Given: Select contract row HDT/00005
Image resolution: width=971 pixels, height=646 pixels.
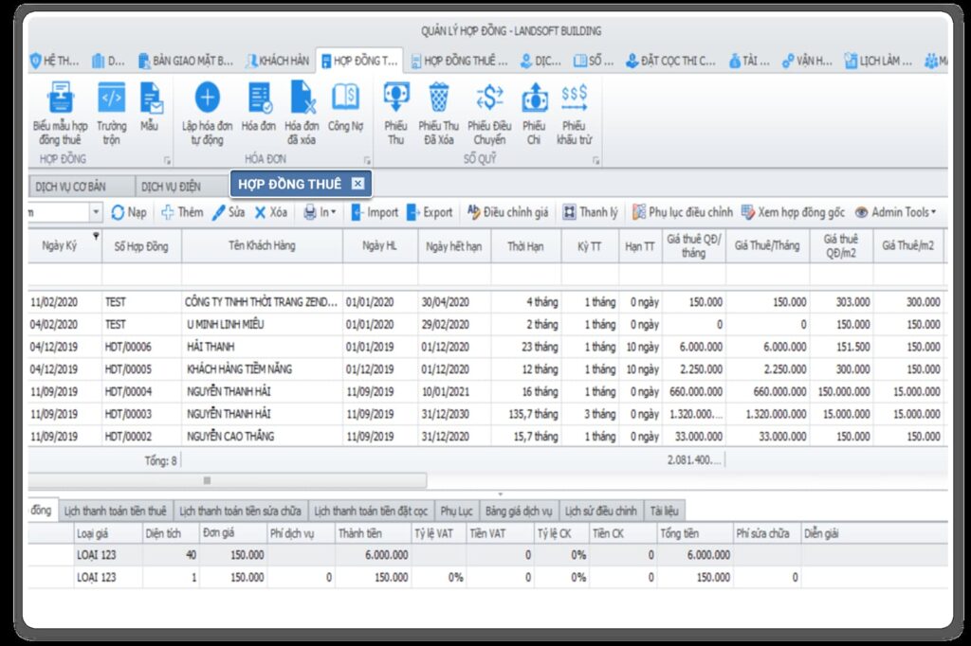Looking at the screenshot, I should tap(487, 369).
